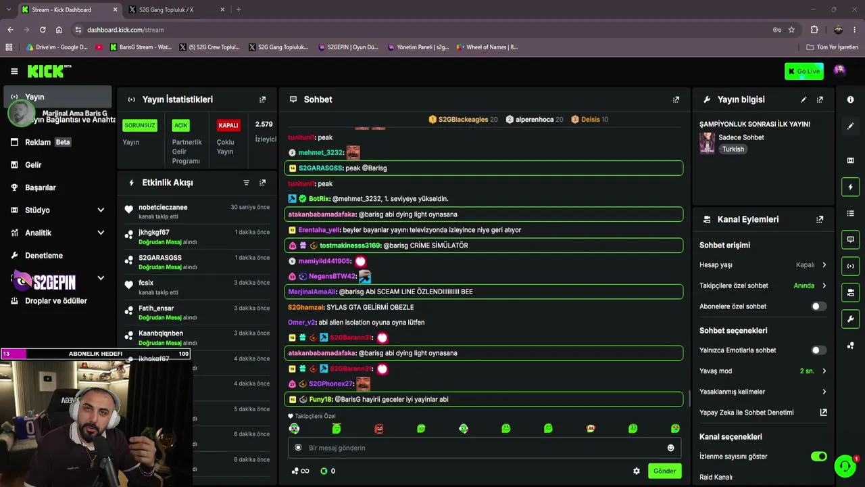The image size is (865, 487).
Task: Open Chrome extensions puzzle icon
Action: 814,30
